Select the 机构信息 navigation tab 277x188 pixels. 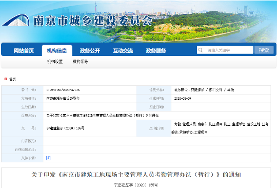[57, 51]
